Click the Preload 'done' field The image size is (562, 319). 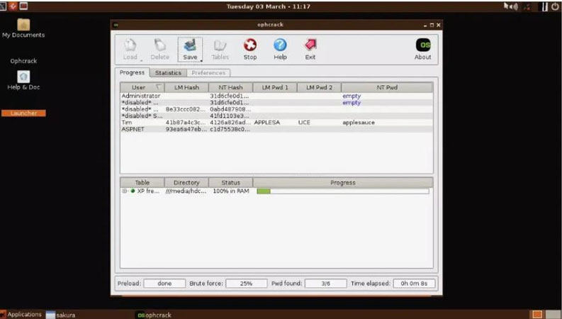click(x=164, y=283)
